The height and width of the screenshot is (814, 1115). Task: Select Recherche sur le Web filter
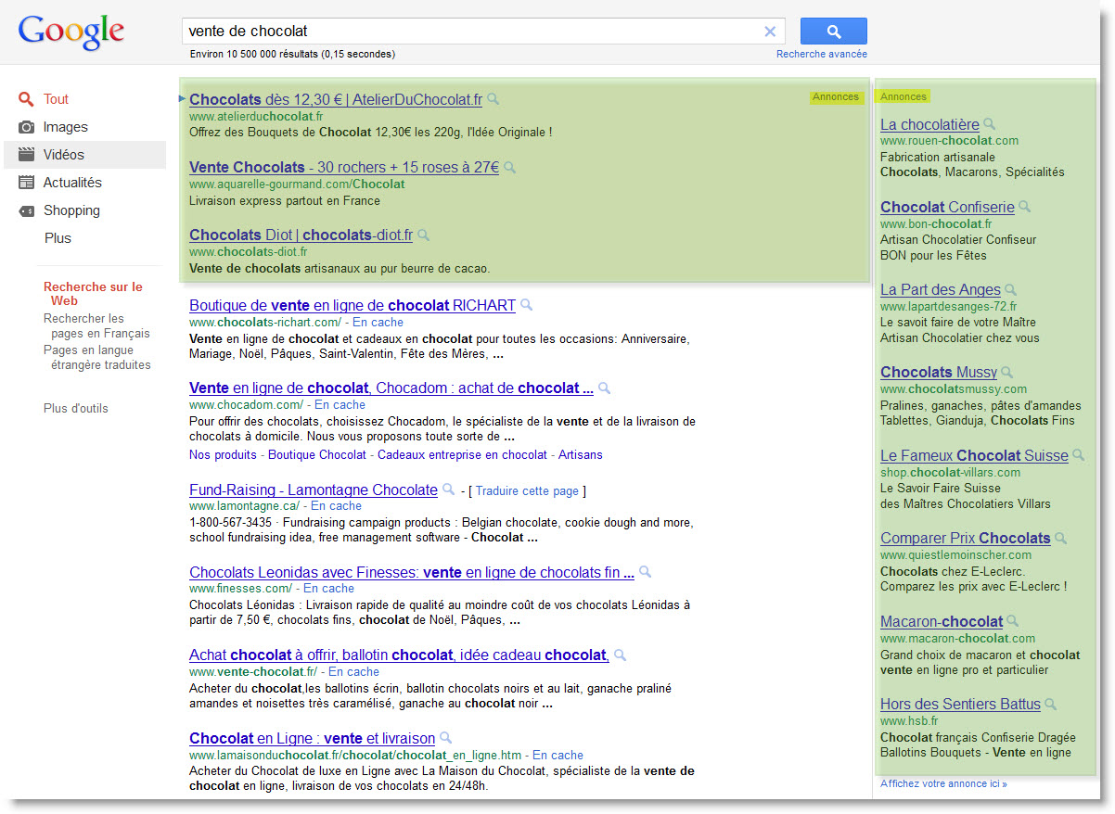coord(93,294)
